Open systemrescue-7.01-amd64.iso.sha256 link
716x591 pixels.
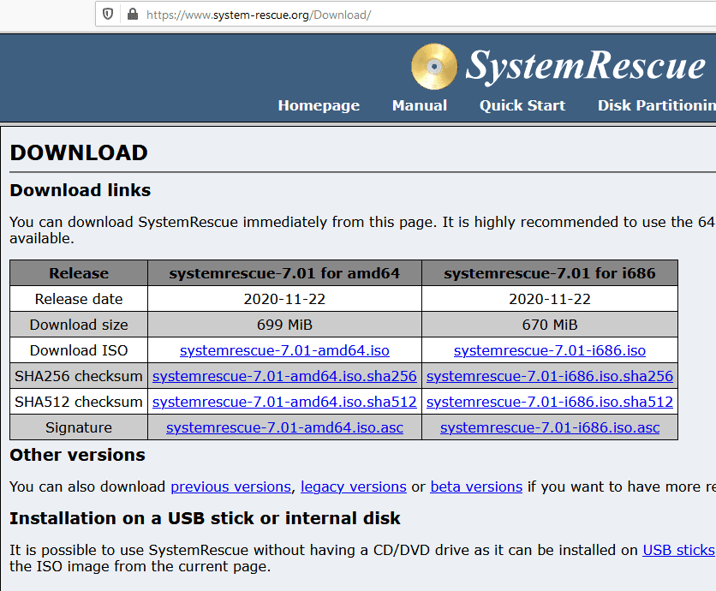(x=284, y=376)
